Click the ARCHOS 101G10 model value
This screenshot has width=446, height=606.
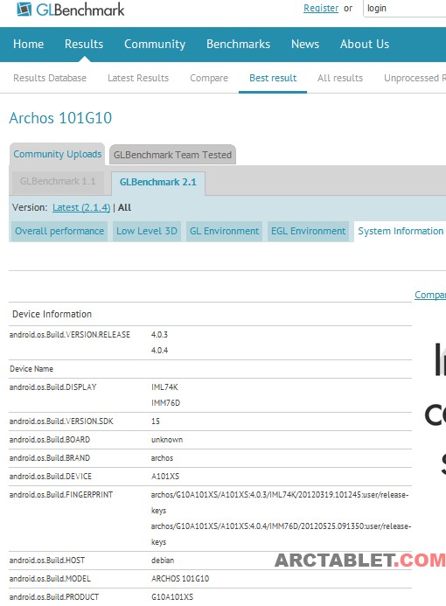(x=180, y=579)
